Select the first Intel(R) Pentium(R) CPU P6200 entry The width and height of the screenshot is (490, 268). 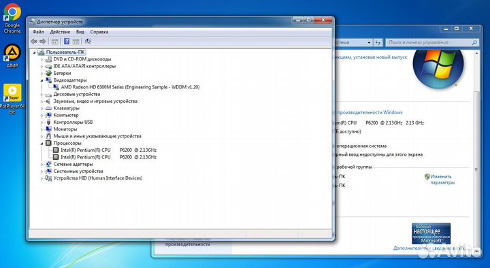108,150
